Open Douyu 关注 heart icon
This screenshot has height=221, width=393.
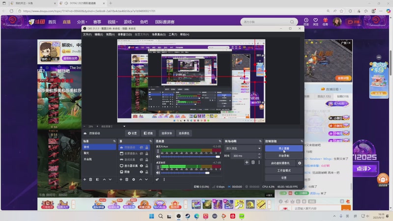point(315,22)
